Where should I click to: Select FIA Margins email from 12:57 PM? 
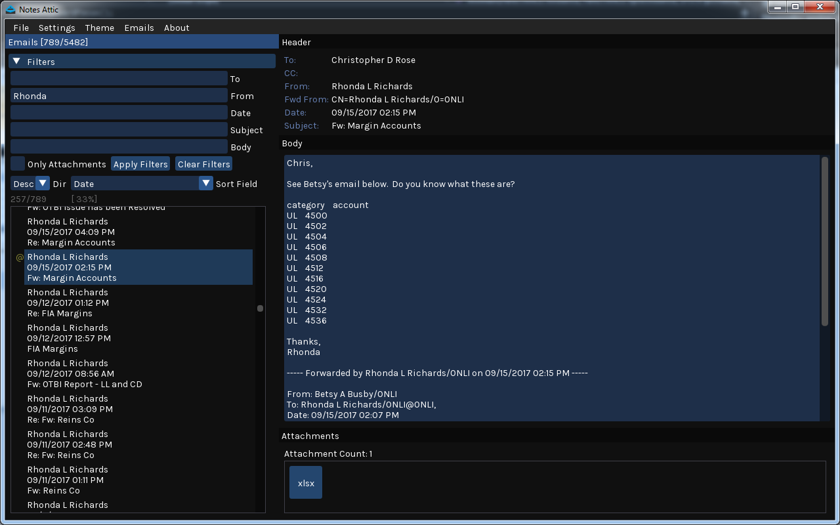(x=138, y=338)
